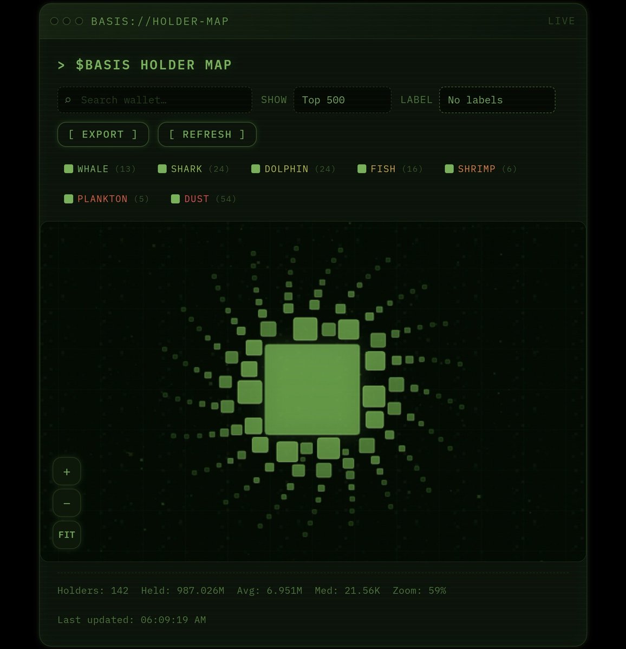Viewport: 626px width, 649px height.
Task: Click the third window control dot
Action: point(79,21)
